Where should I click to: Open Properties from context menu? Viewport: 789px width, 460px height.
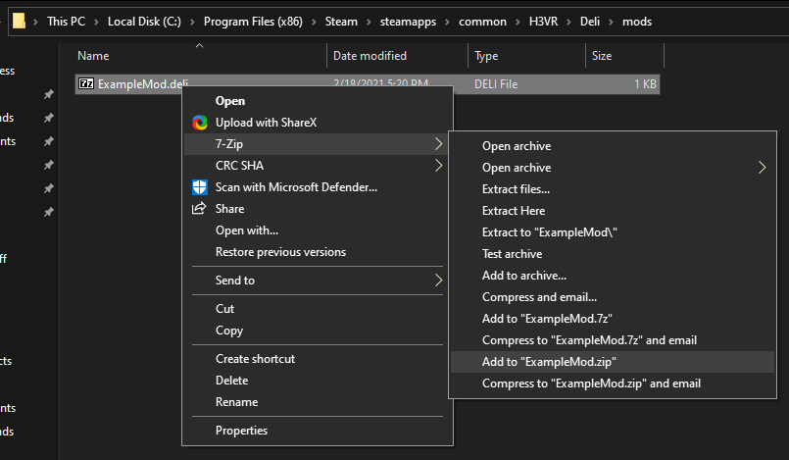click(x=318, y=431)
